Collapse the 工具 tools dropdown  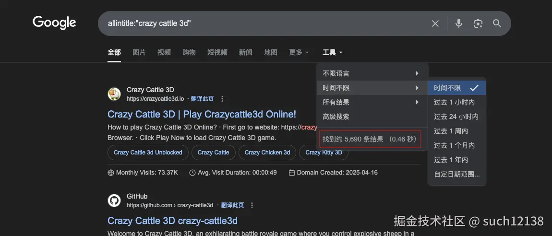pyautogui.click(x=332, y=52)
